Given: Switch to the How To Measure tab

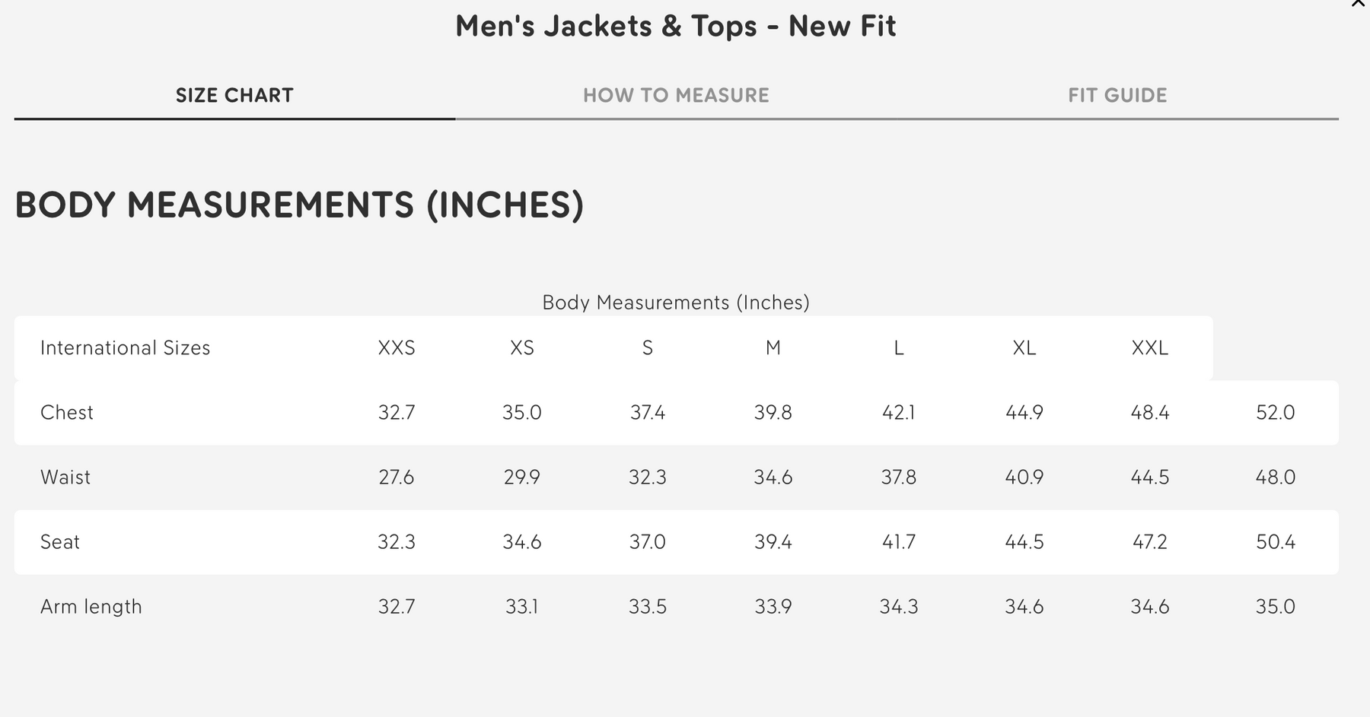Looking at the screenshot, I should [676, 96].
